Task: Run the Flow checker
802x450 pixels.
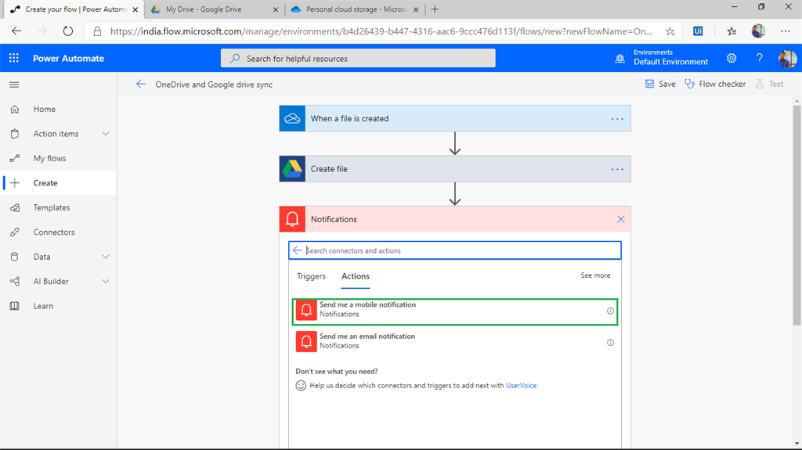Action: 715,84
